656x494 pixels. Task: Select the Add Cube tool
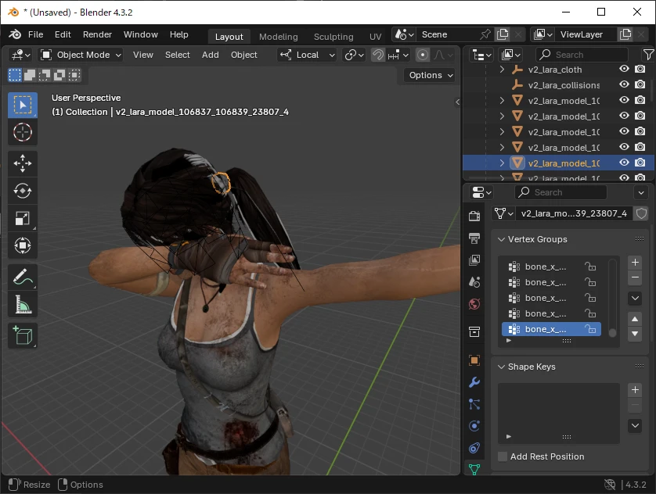click(x=23, y=335)
